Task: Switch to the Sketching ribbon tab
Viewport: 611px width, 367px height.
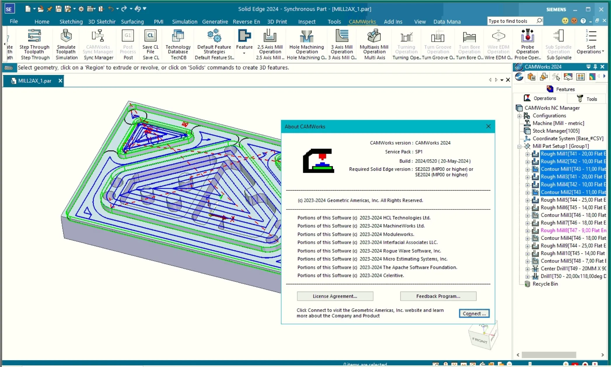Action: pyautogui.click(x=71, y=22)
